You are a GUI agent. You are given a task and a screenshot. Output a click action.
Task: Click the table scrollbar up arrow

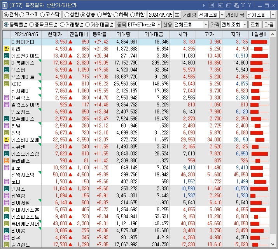(273, 34)
